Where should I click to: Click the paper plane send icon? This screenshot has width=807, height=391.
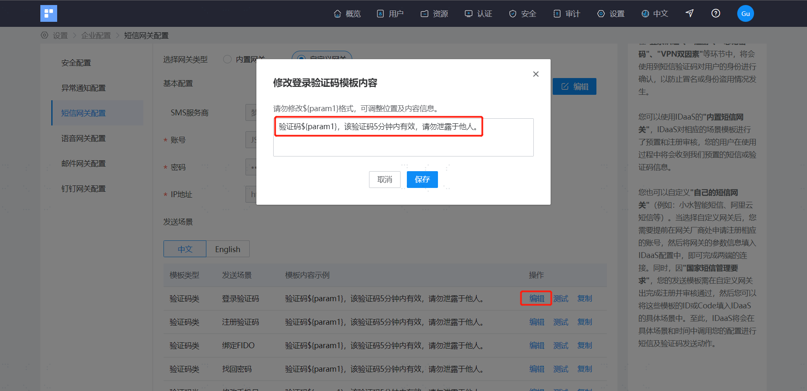tap(690, 13)
